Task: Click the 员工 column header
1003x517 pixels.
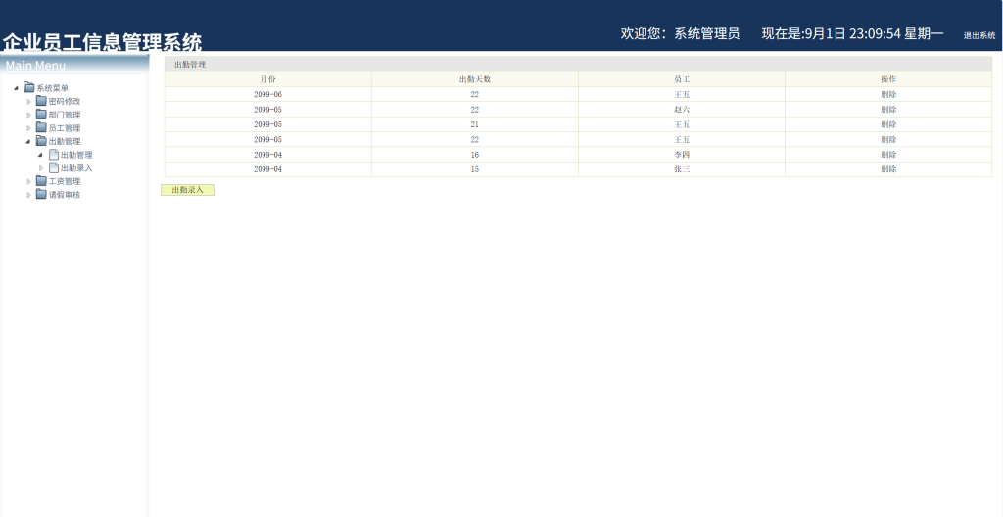Action: 682,79
